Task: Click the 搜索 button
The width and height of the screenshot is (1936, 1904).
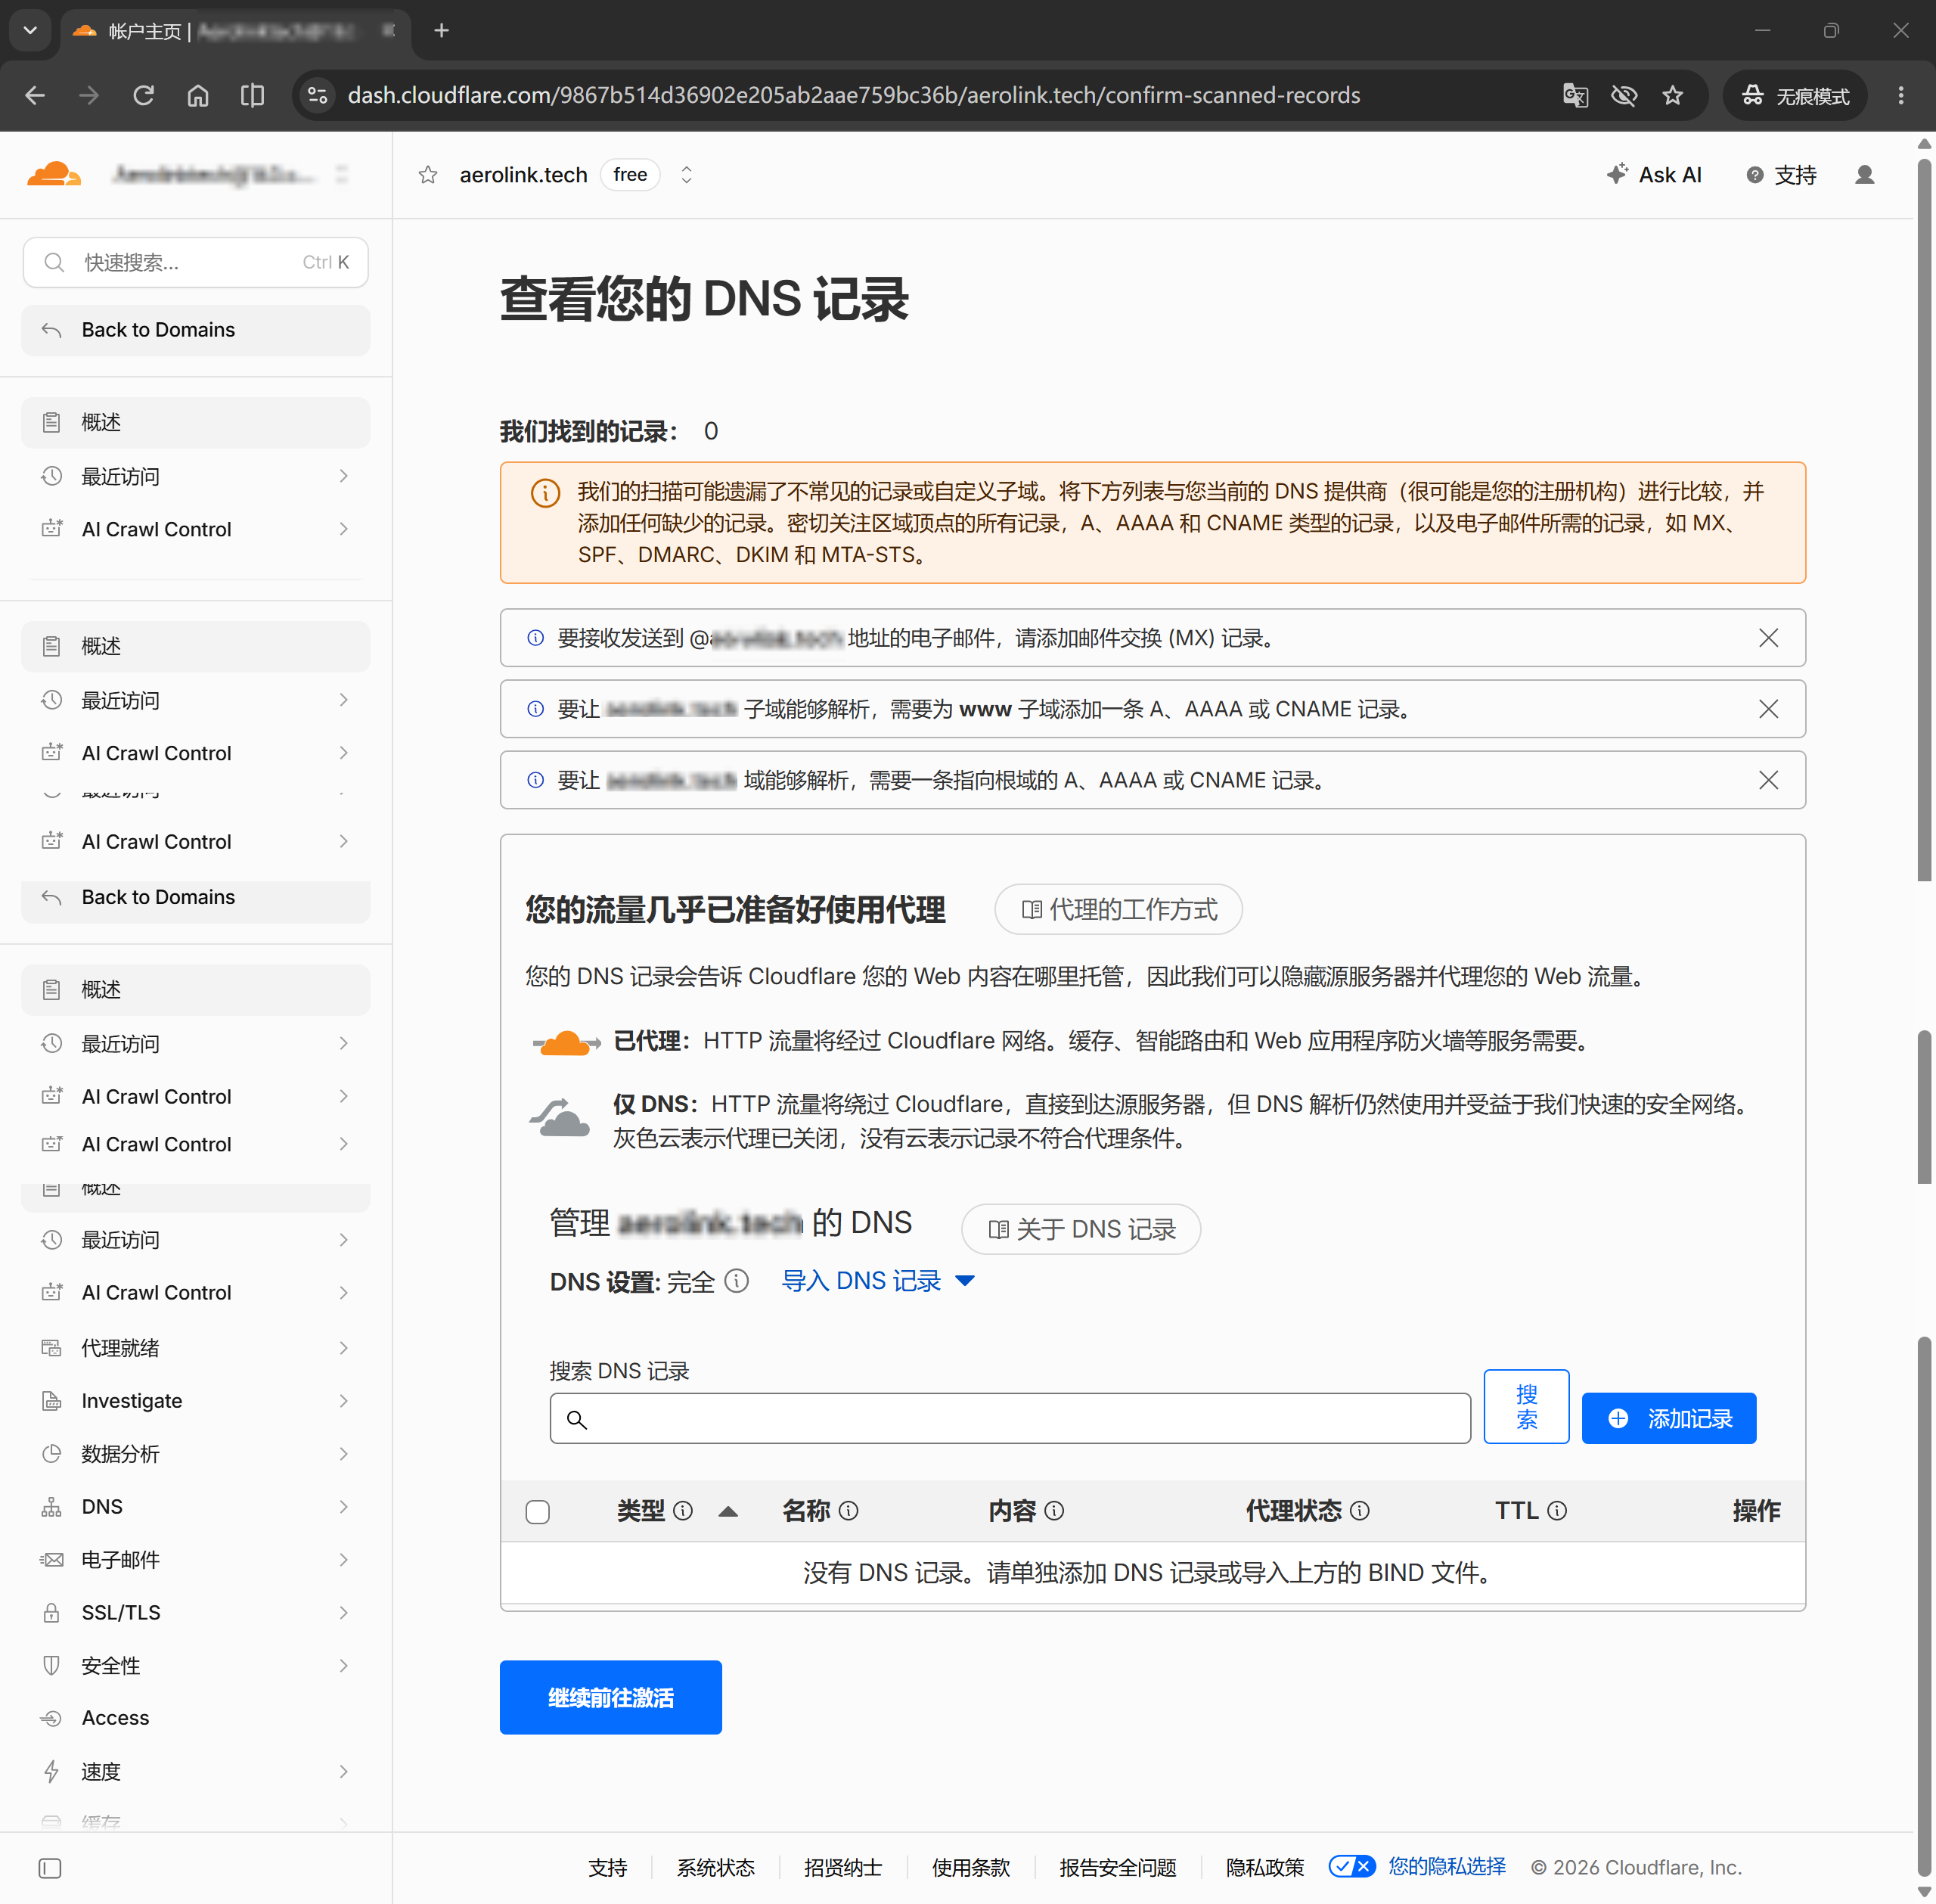Action: pos(1526,1406)
